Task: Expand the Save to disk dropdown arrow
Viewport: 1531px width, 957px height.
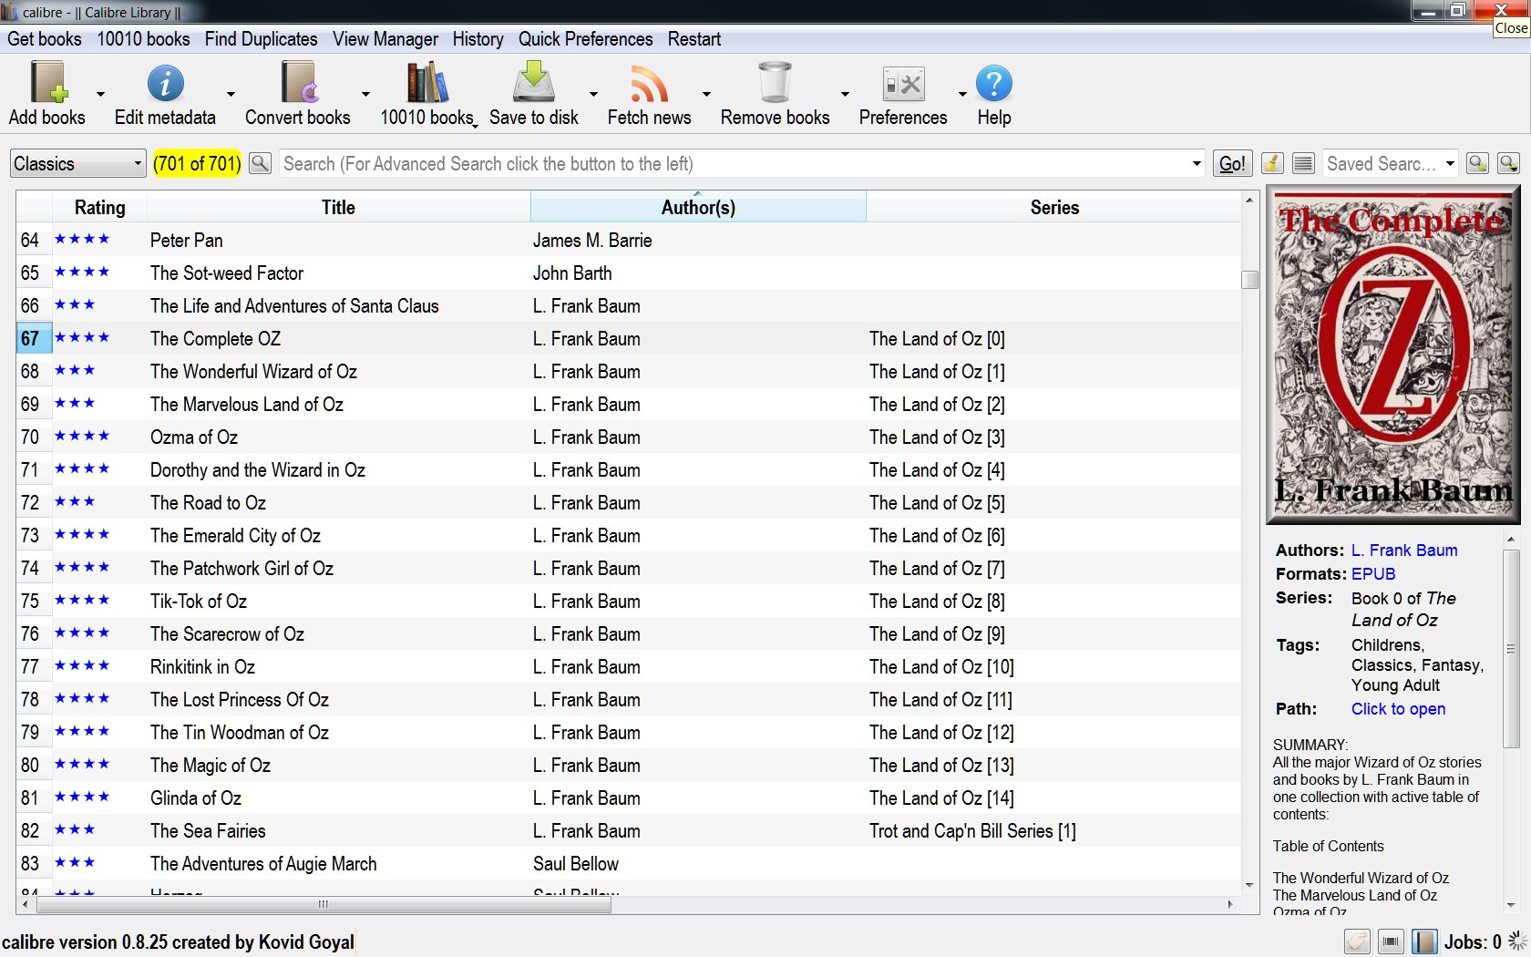Action: click(593, 94)
